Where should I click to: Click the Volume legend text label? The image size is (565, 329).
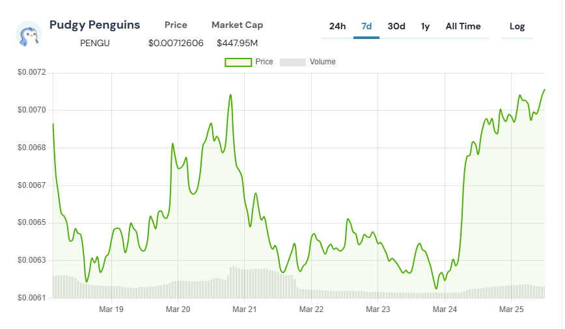point(322,62)
